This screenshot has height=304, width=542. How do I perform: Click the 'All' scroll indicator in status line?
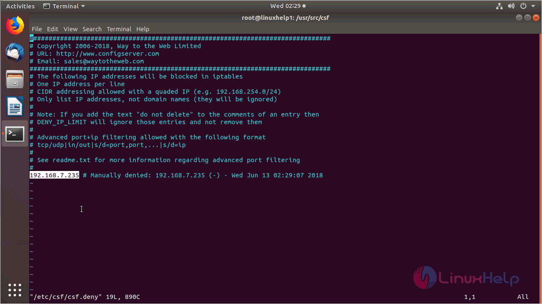point(523,297)
